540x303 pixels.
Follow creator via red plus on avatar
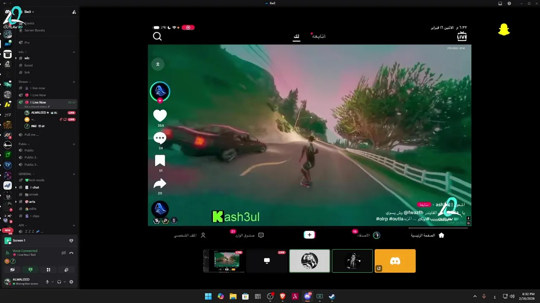click(160, 101)
